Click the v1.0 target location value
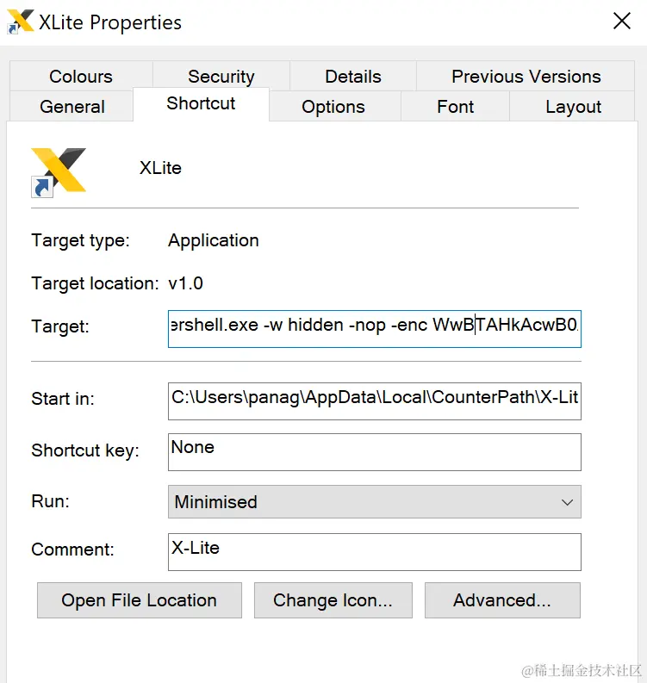The width and height of the screenshot is (647, 683). click(185, 283)
